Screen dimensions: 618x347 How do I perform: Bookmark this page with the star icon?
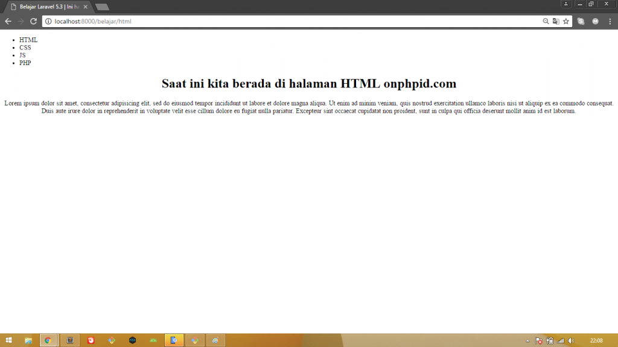[566, 21]
